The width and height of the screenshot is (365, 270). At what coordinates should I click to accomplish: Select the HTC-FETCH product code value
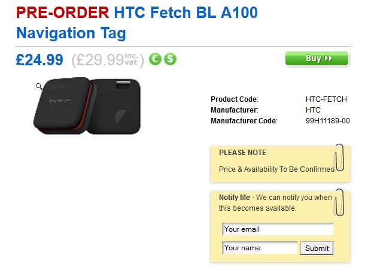click(x=326, y=99)
